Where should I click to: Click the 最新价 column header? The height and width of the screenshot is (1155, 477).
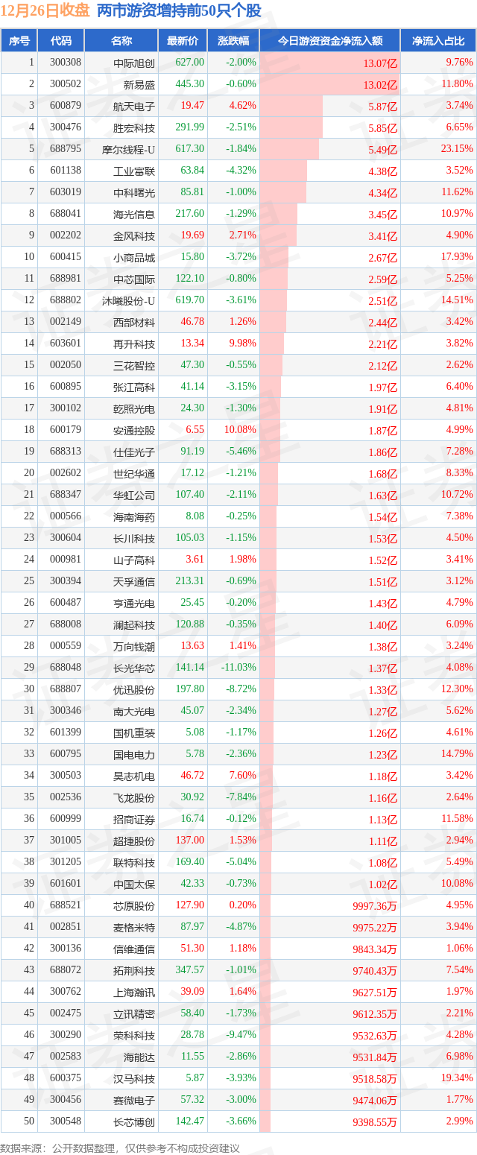click(x=183, y=41)
